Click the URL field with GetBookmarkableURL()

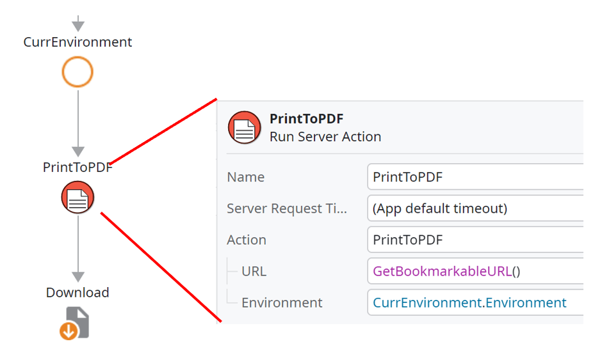(475, 271)
